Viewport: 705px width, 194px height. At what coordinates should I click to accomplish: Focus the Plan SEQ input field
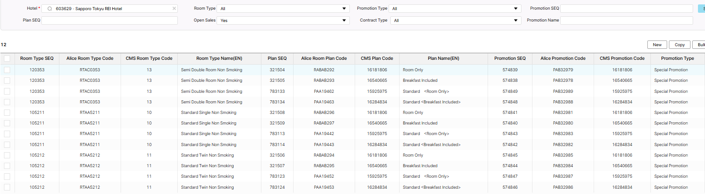coord(110,21)
